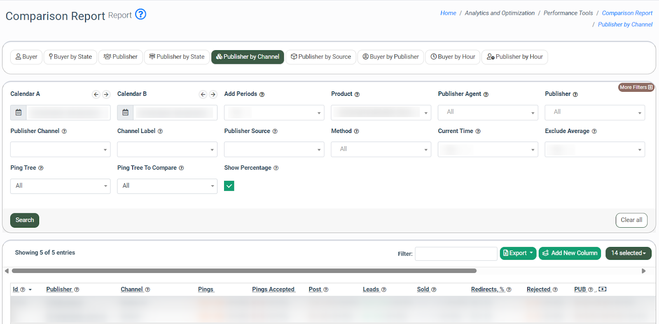Open the 14 selected columns toggle

(628, 253)
